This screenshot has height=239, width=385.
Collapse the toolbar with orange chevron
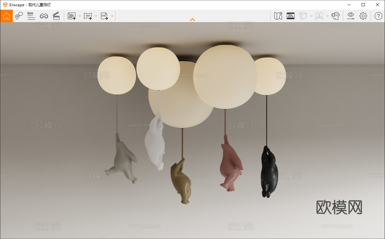point(192,20)
